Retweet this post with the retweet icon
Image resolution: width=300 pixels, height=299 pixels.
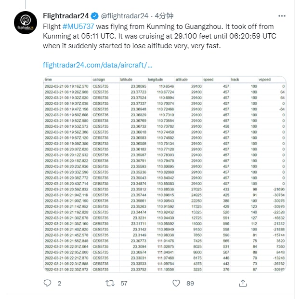pyautogui.click(x=109, y=284)
